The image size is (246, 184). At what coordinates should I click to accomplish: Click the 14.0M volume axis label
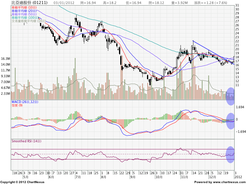tap(6, 64)
